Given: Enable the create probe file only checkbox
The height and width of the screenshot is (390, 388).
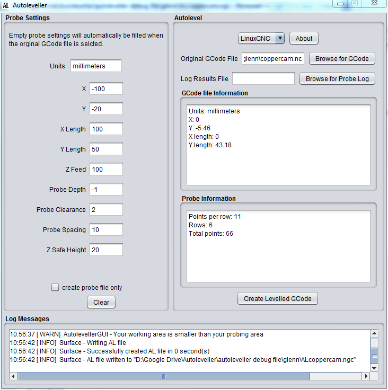Looking at the screenshot, I should [x=55, y=287].
